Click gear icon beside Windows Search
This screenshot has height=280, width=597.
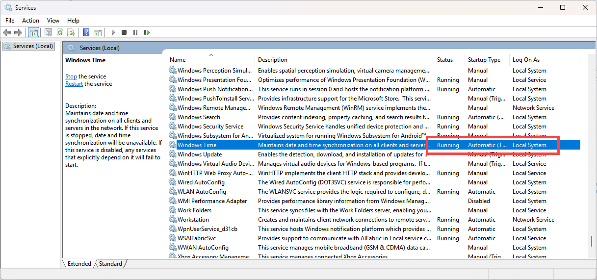point(172,117)
